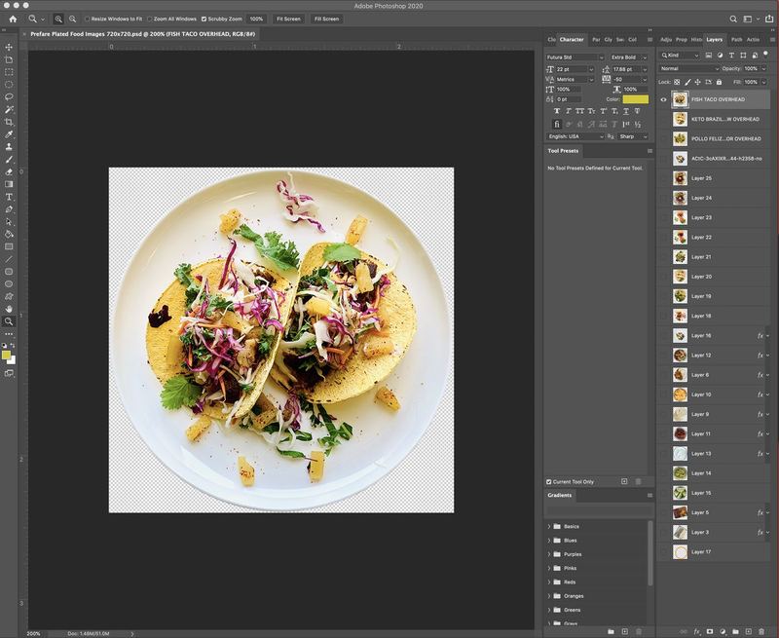
Task: Open the yellow text color swatch
Action: pyautogui.click(x=636, y=99)
